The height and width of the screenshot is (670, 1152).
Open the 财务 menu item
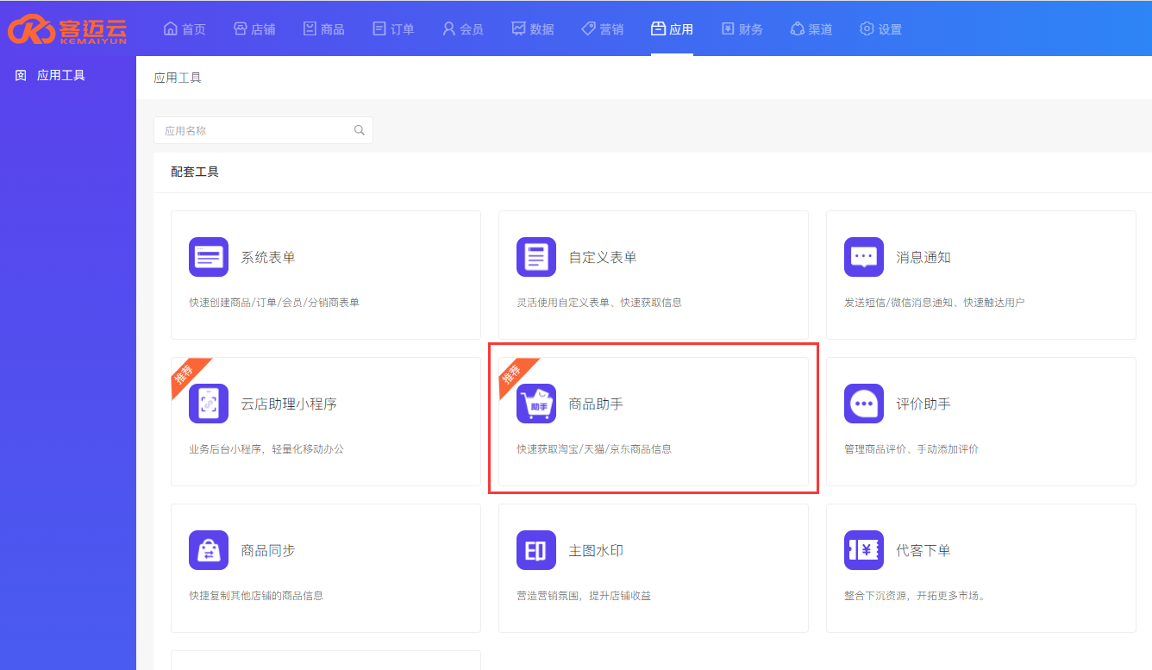(x=742, y=29)
